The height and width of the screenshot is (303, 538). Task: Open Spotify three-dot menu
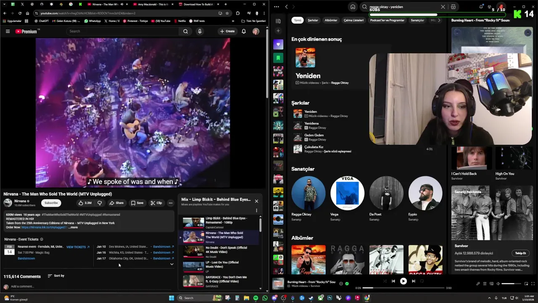[276, 7]
